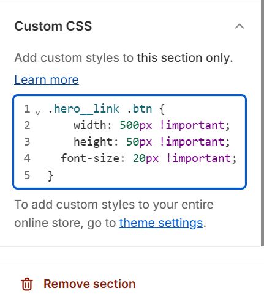The image size is (264, 299).
Task: Open the Learn more link
Action: [47, 79]
